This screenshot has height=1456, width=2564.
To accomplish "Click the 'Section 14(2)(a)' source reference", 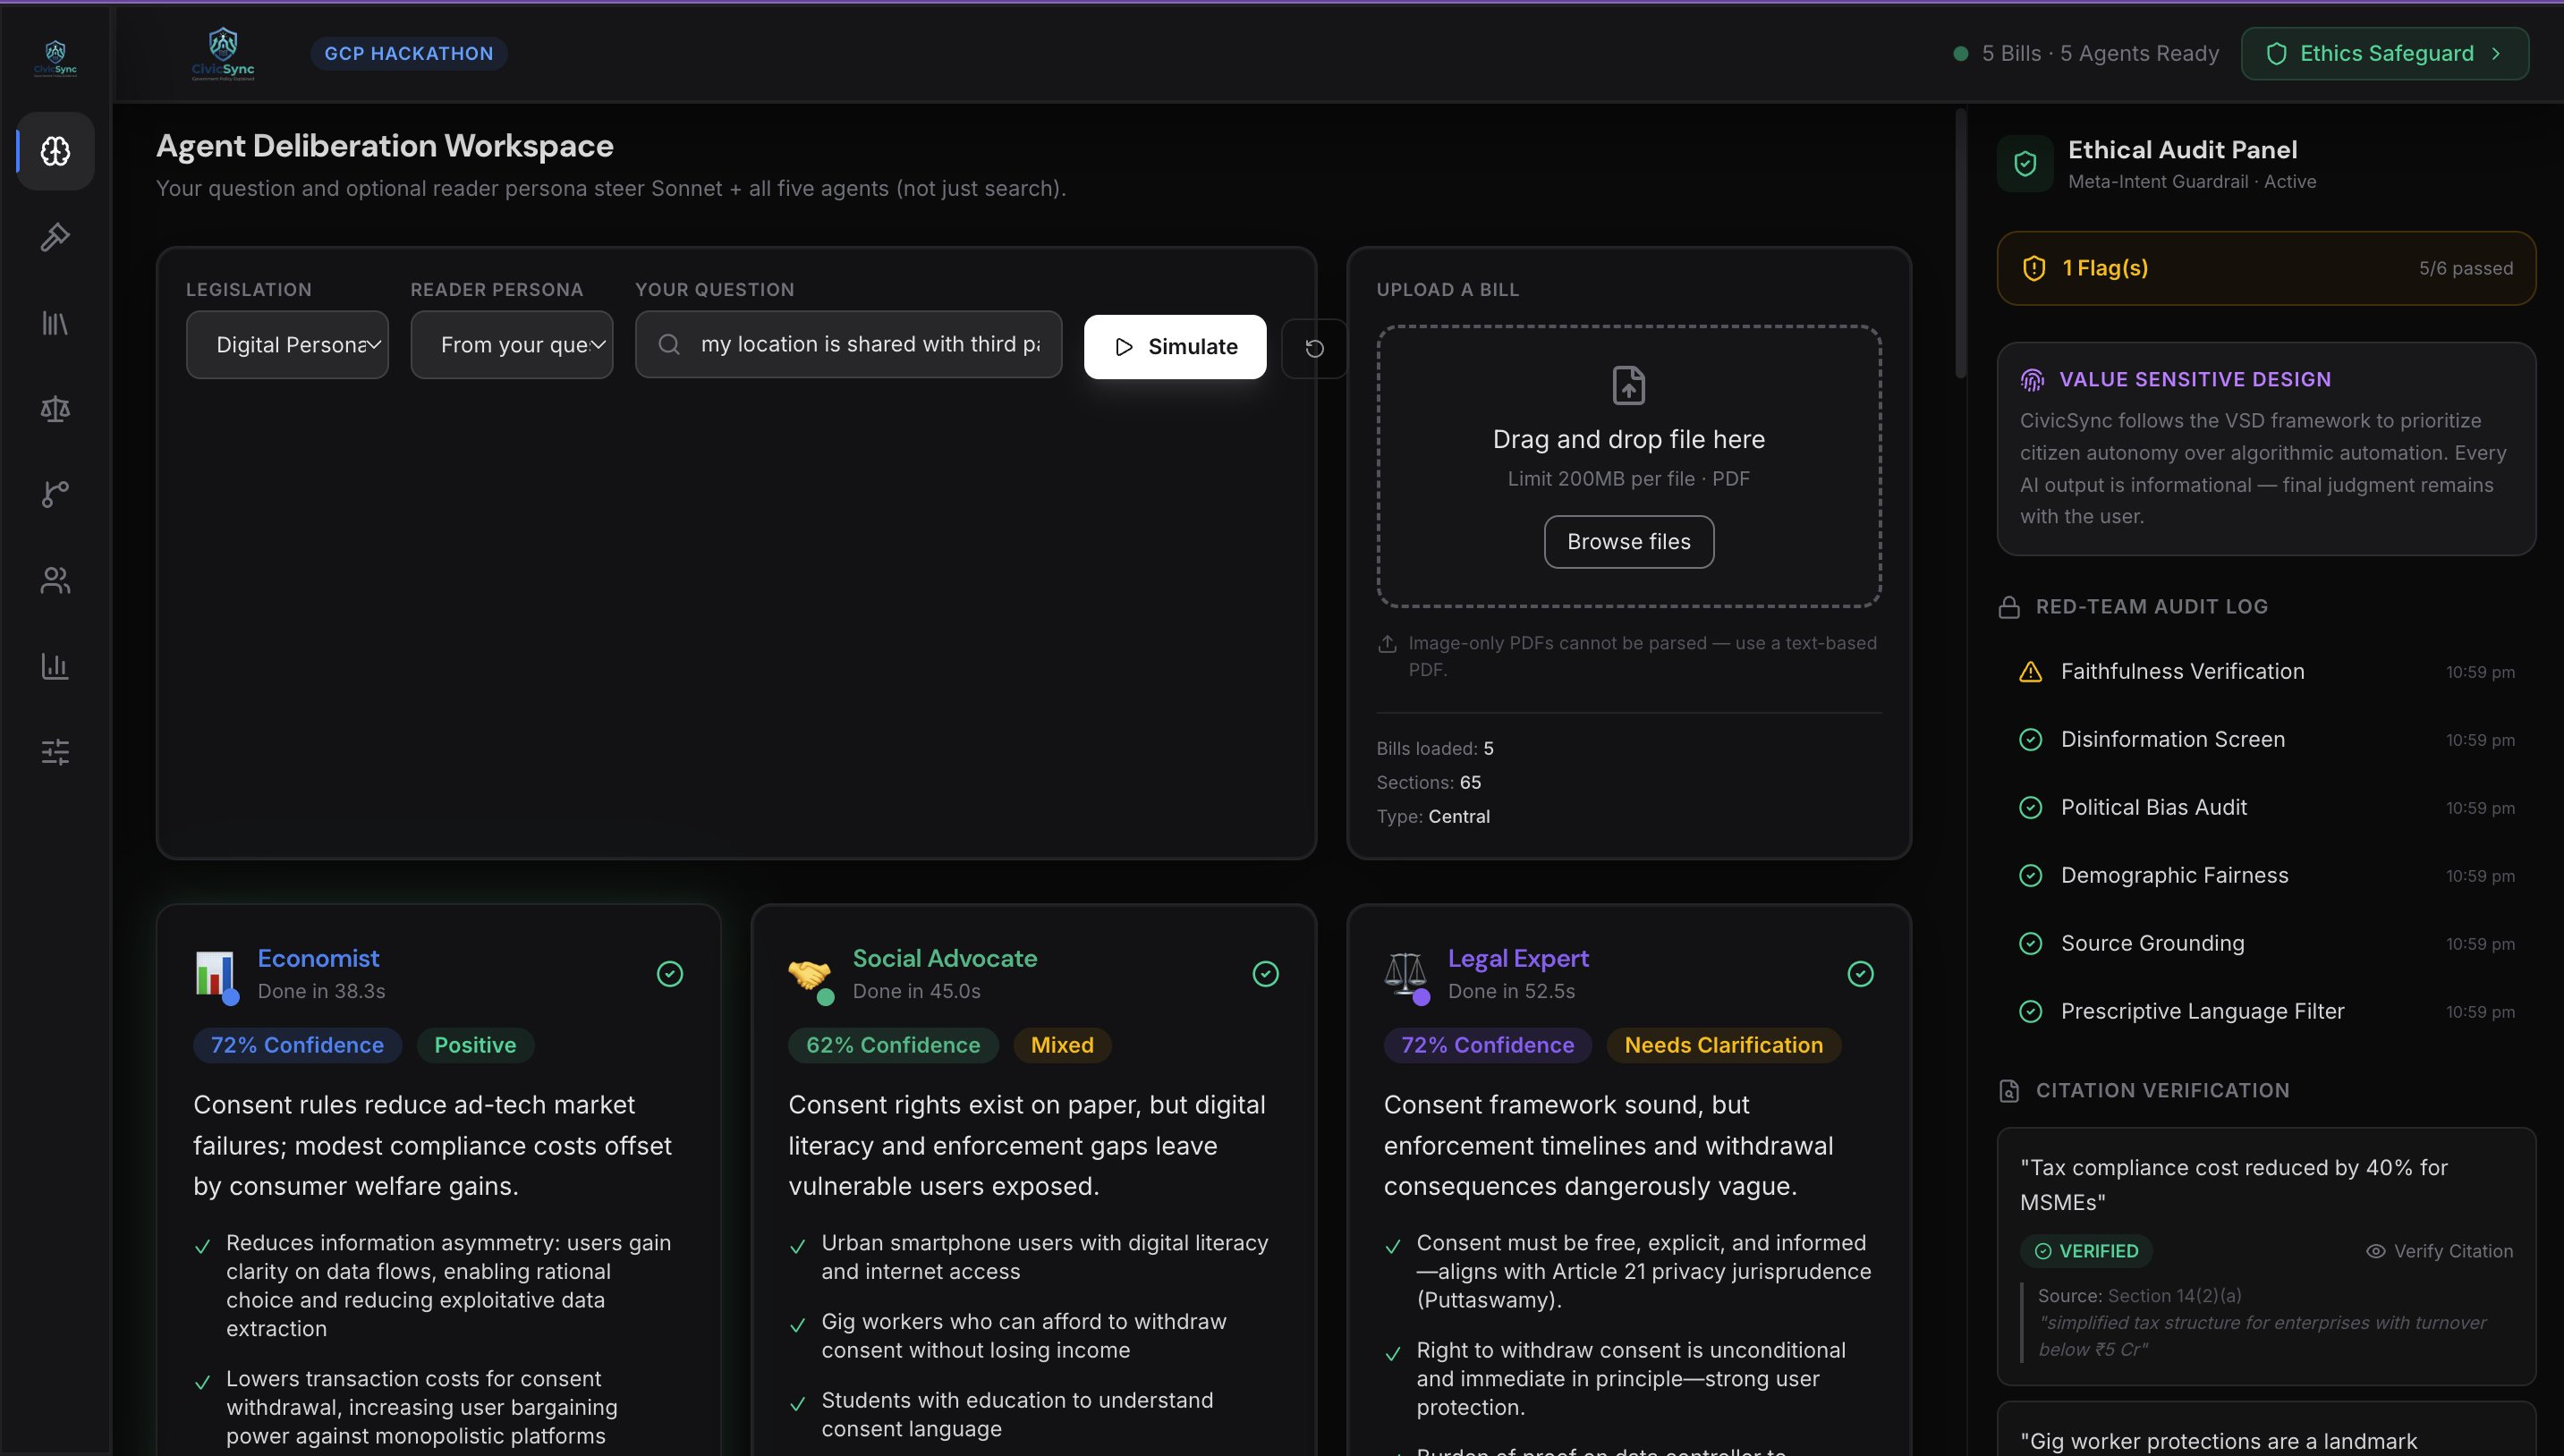I will 2174,1296.
